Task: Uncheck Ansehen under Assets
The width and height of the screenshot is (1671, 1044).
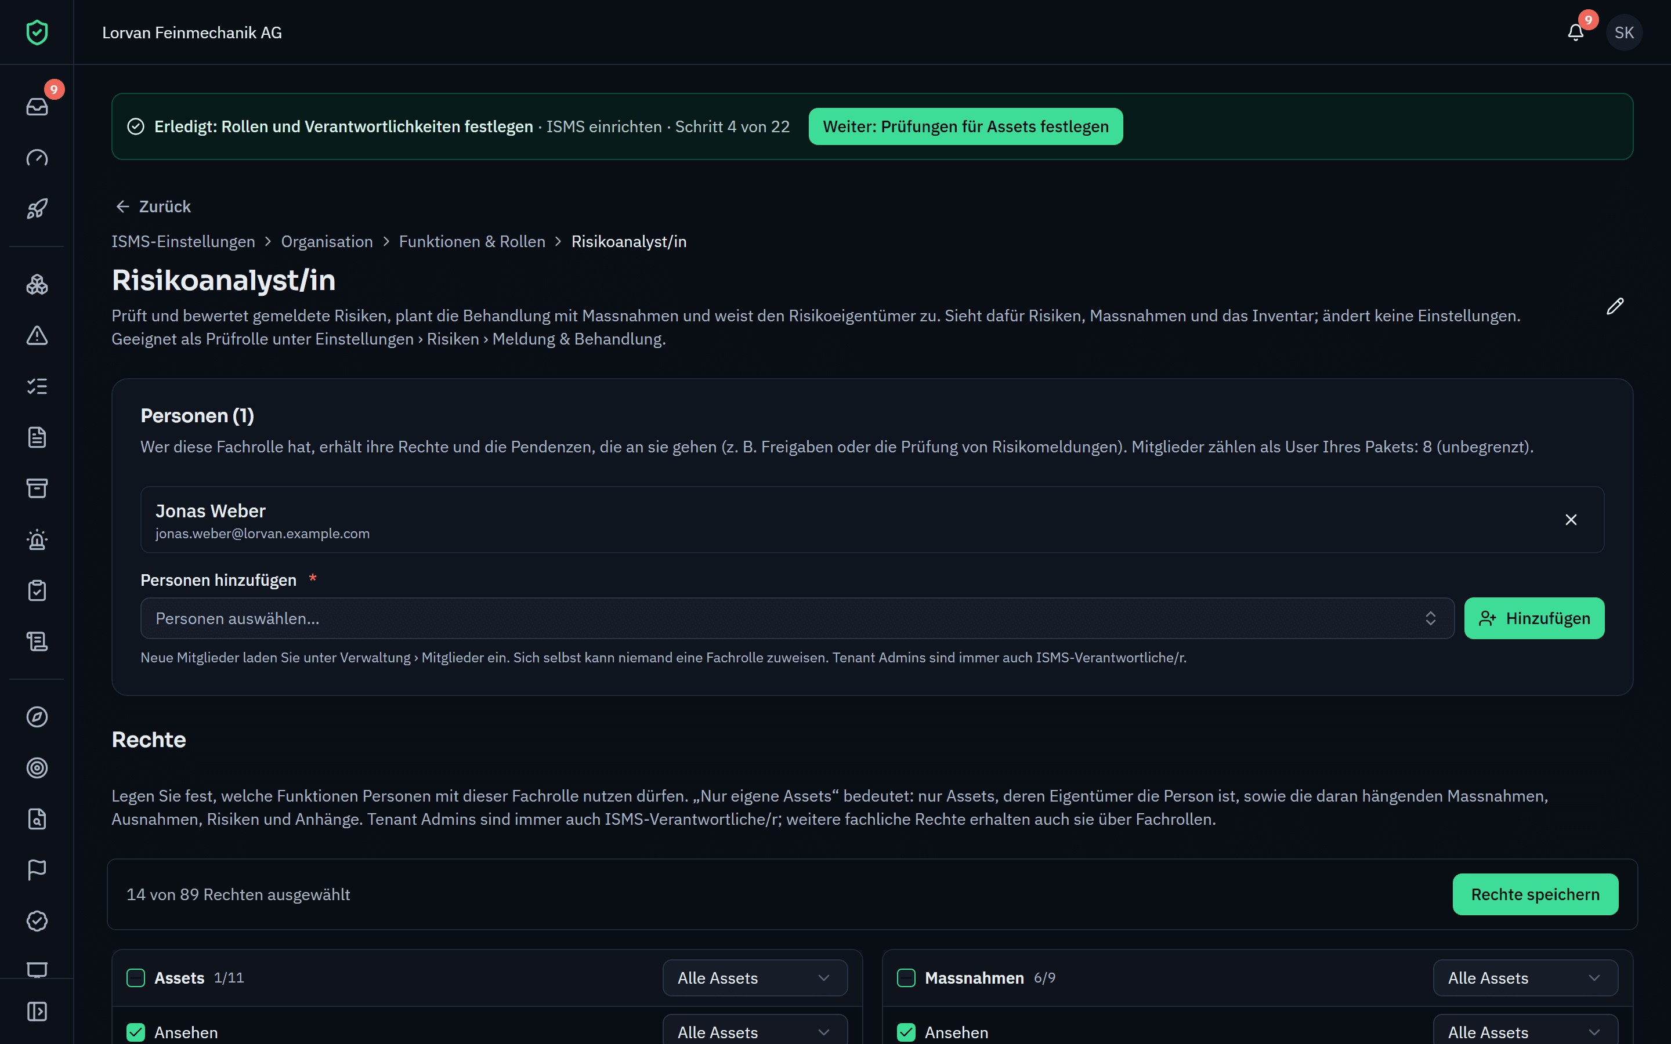Action: [136, 1032]
